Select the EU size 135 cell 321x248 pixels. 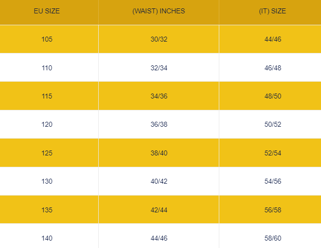pos(47,210)
